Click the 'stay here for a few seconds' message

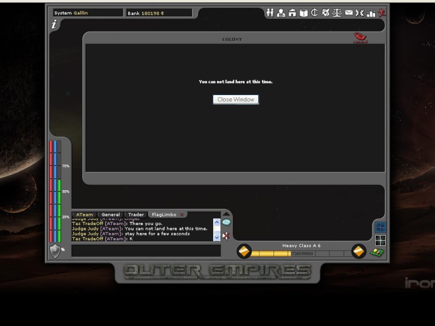[x=157, y=234]
